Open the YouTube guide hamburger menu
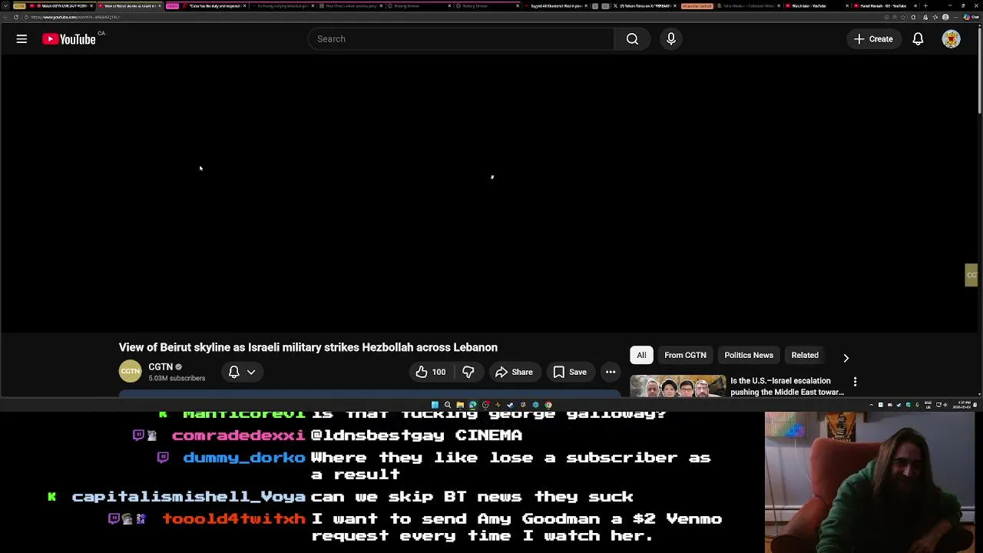This screenshot has width=983, height=553. (x=22, y=38)
